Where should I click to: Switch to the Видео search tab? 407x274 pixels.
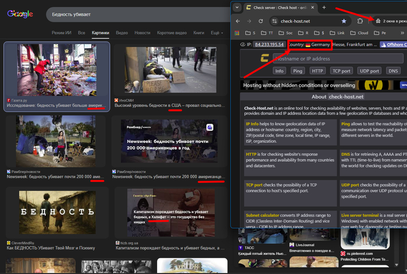122,33
